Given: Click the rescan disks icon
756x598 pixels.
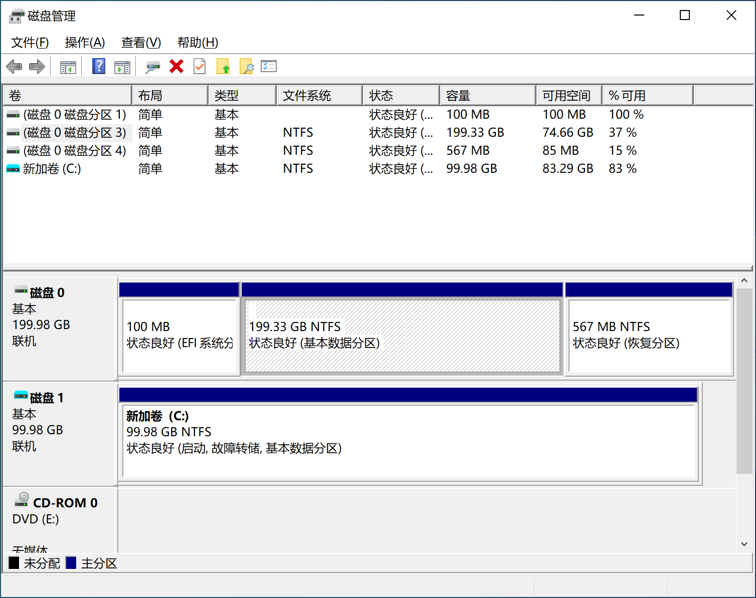Looking at the screenshot, I should pos(153,66).
